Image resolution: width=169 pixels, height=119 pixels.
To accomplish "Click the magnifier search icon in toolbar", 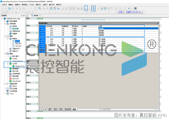I will click(x=40, y=8).
